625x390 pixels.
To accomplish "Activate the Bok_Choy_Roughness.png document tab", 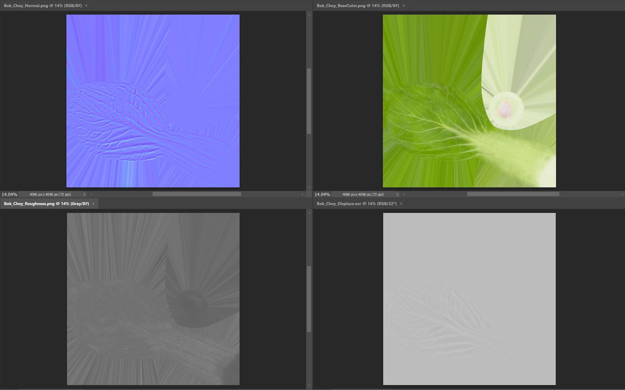I will [46, 204].
